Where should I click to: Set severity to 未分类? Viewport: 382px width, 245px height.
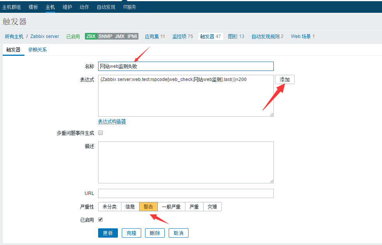point(110,207)
